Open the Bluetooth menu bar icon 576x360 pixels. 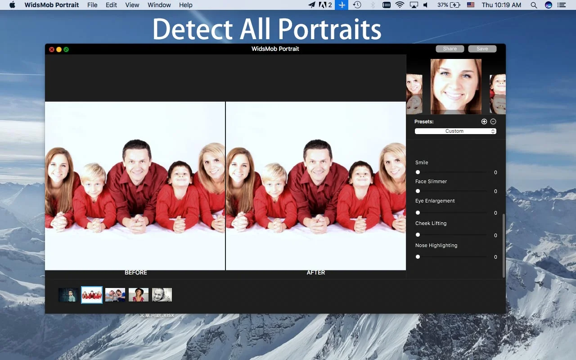(x=372, y=5)
